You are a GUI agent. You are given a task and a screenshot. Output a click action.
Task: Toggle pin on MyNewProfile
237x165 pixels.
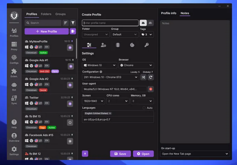pos(72,41)
